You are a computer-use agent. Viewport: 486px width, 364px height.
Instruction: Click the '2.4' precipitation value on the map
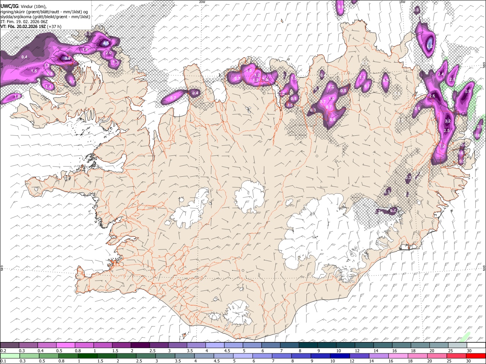click(x=441, y=74)
